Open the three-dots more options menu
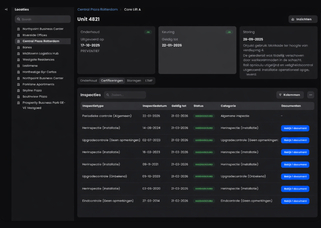Image resolution: width=321 pixels, height=228 pixels. click(x=310, y=95)
